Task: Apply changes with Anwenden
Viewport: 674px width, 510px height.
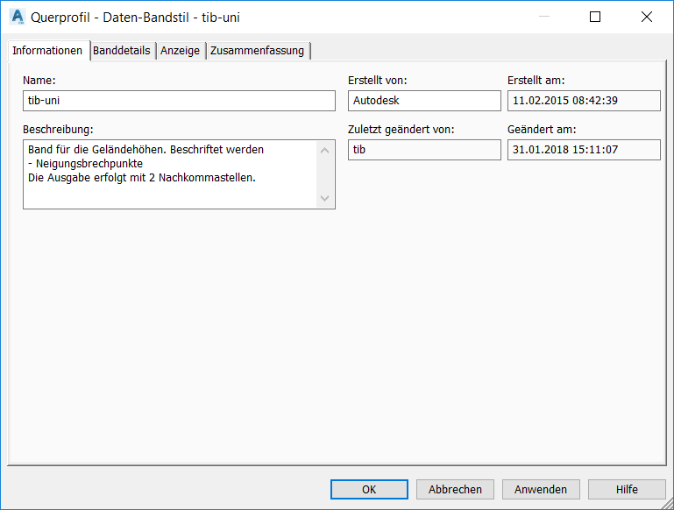Action: (541, 489)
